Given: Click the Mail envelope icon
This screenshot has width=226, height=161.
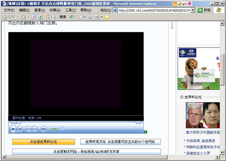Looking at the screenshot, I should pyautogui.click(x=81, y=17).
